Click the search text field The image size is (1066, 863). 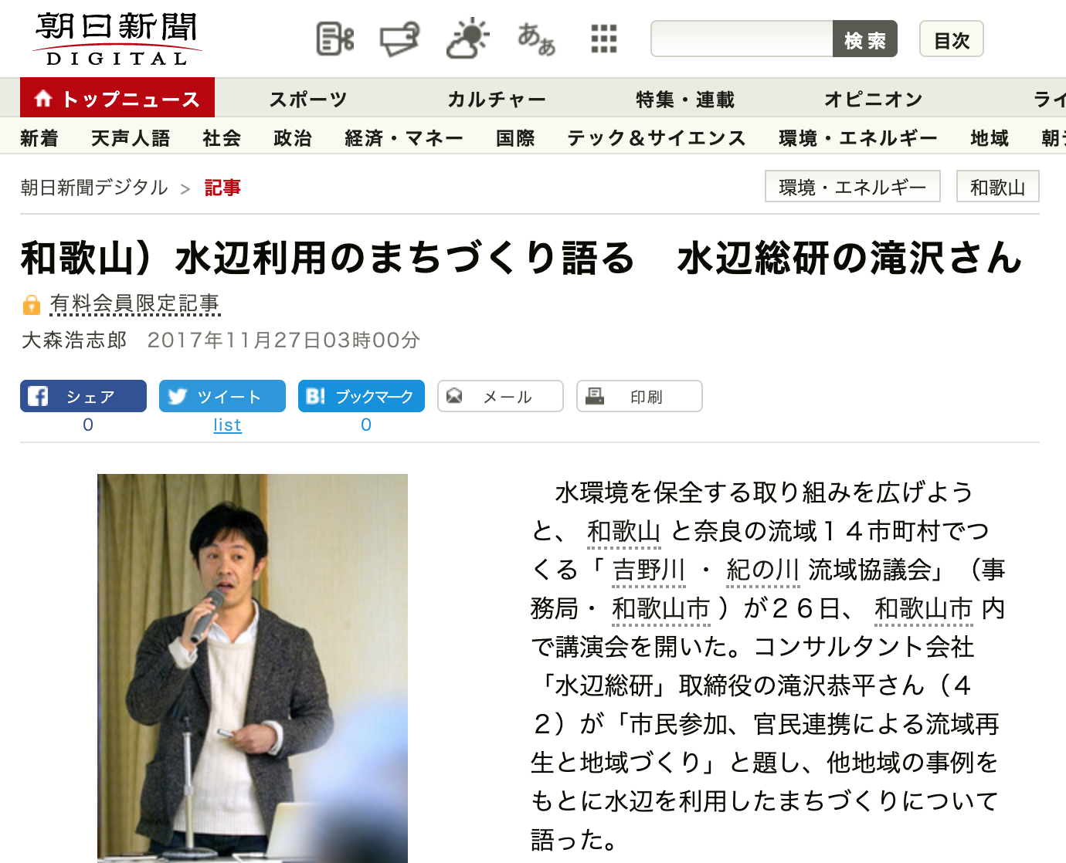[742, 39]
